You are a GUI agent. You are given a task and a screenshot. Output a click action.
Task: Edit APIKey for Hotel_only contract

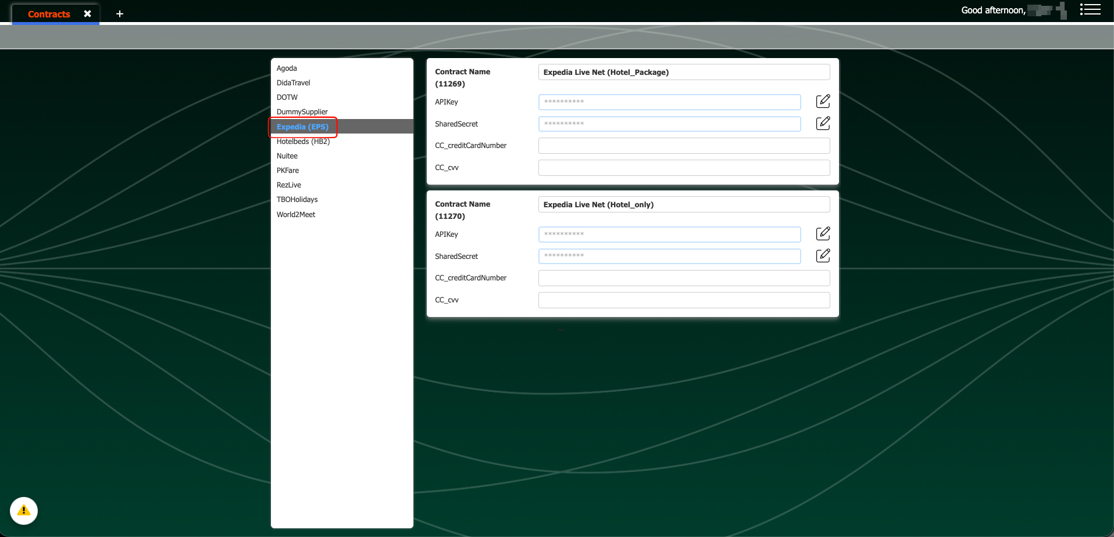[823, 233]
